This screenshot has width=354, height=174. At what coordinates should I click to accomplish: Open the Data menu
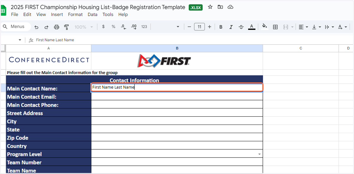click(92, 14)
